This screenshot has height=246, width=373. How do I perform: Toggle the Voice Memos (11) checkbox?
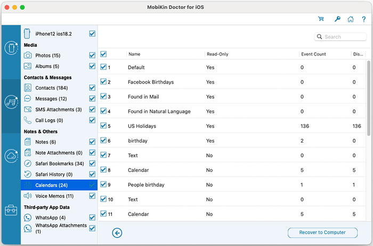tap(92, 196)
